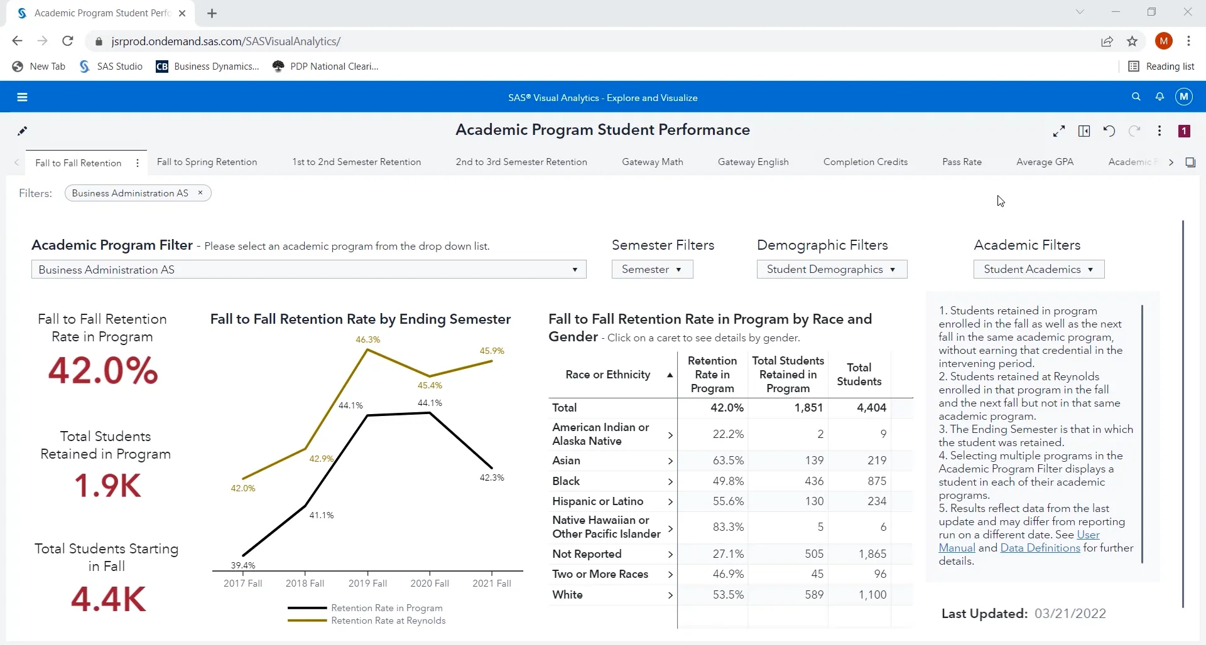Open browser Reading list
1206x645 pixels.
tap(1162, 67)
